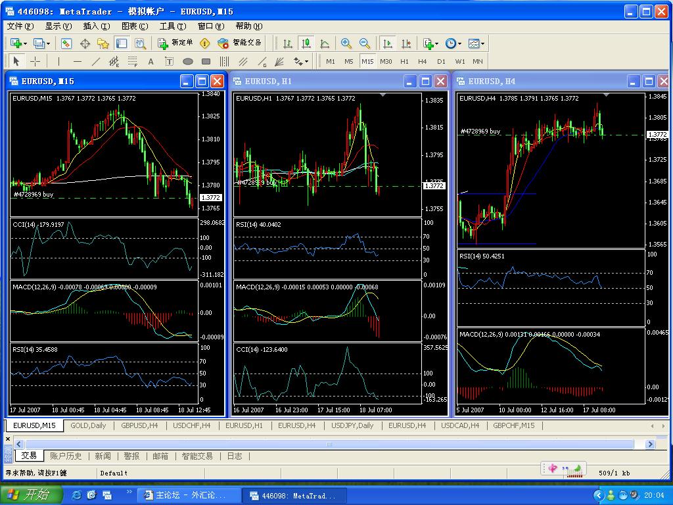This screenshot has height=505, width=673.
Task: Open the Market Watch window icon
Action: pos(66,43)
